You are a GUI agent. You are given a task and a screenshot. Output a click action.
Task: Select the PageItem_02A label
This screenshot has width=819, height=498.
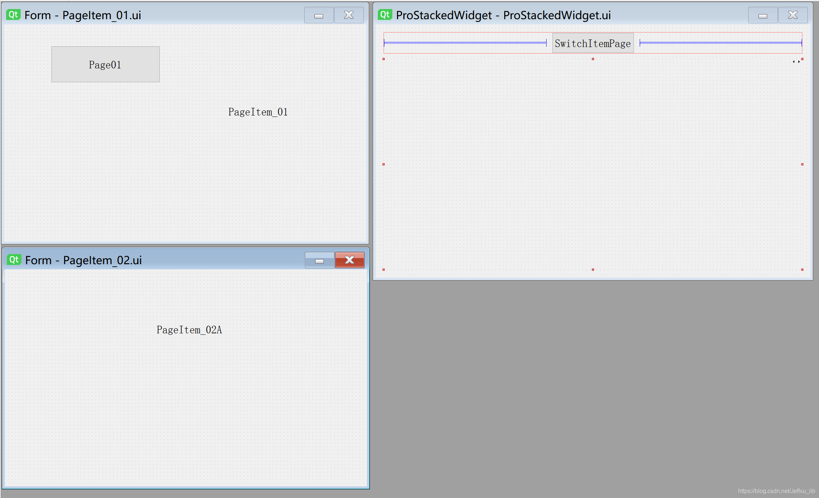pyautogui.click(x=189, y=330)
